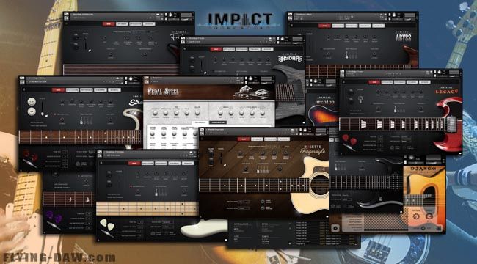The height and width of the screenshot is (264, 477).
Task: Open the upper dropdown below the Rosette fretboard
Action: (244, 202)
